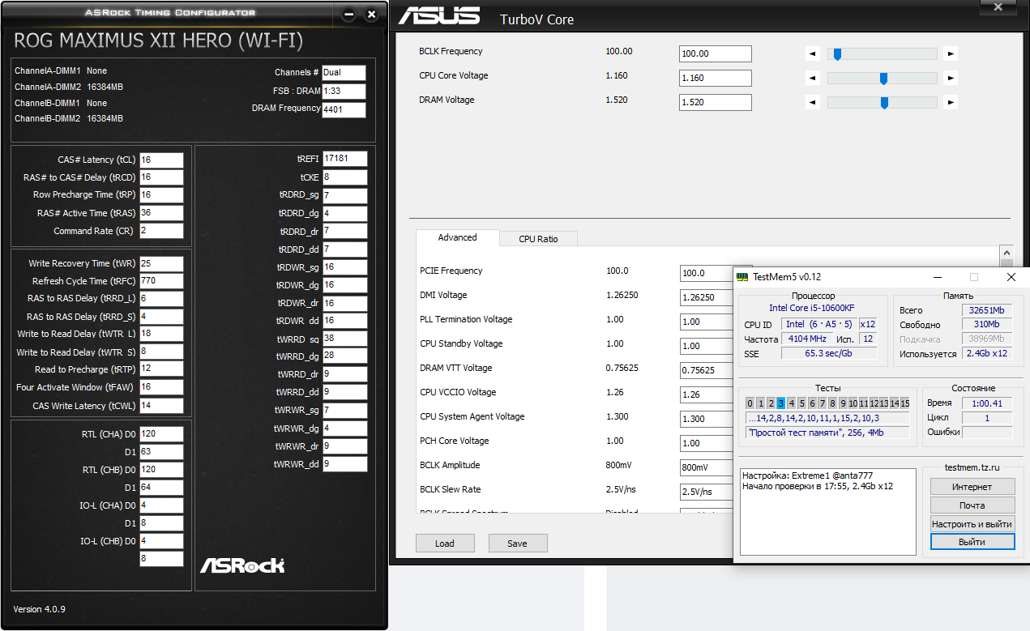Click the tWRRD_sg value field
Image resolution: width=1030 pixels, height=631 pixels.
(344, 339)
